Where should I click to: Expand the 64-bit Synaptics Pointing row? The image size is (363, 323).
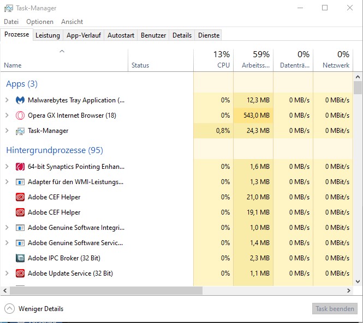click(x=7, y=167)
